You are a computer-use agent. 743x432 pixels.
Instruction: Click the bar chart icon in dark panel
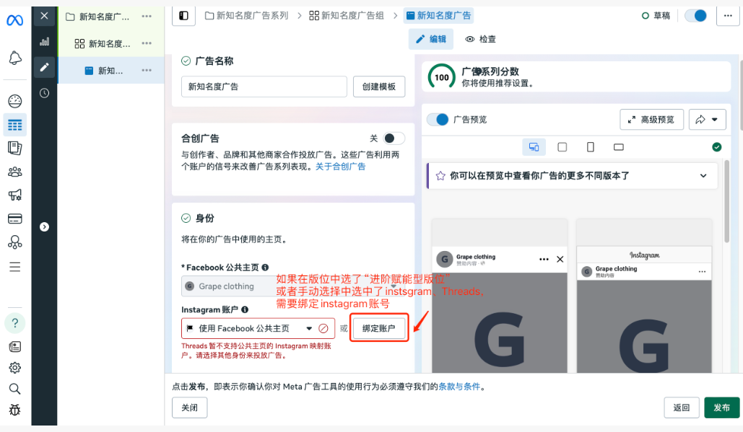(x=45, y=41)
